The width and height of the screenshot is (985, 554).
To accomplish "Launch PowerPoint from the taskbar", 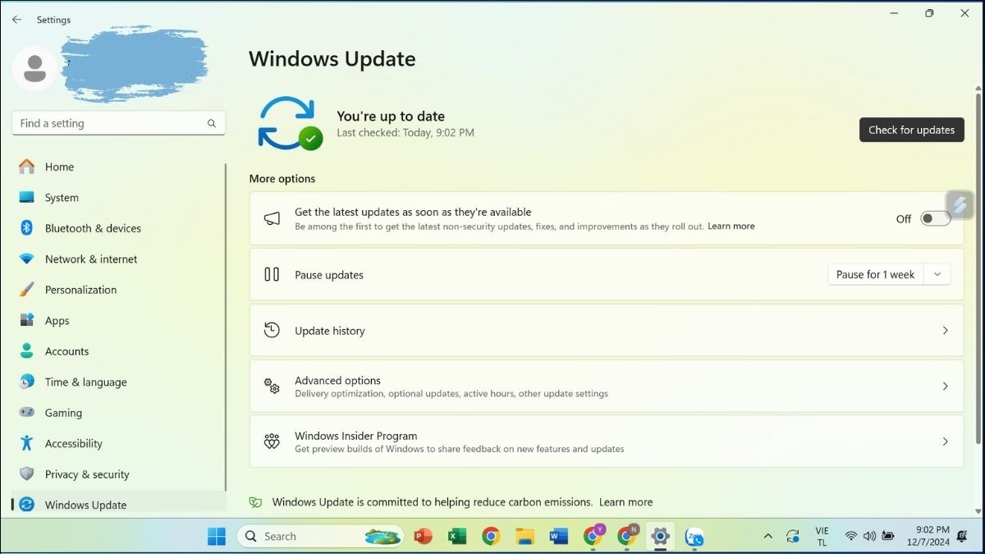I will [x=423, y=536].
